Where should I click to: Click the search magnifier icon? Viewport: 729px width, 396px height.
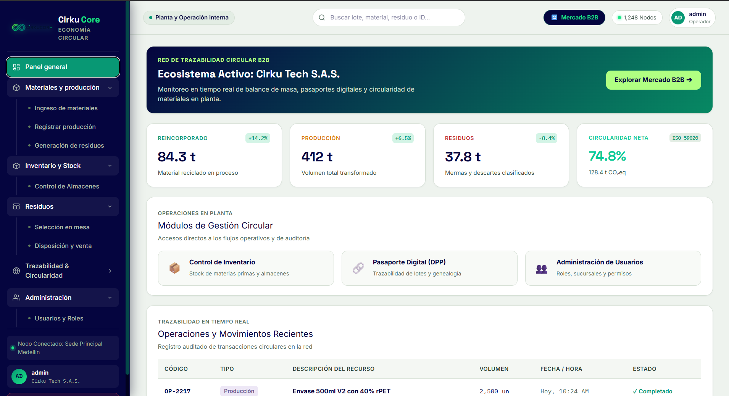tap(322, 18)
